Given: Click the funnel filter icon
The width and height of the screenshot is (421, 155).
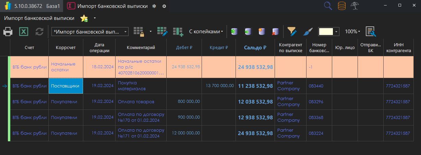Looking at the screenshot, I should point(292,32).
